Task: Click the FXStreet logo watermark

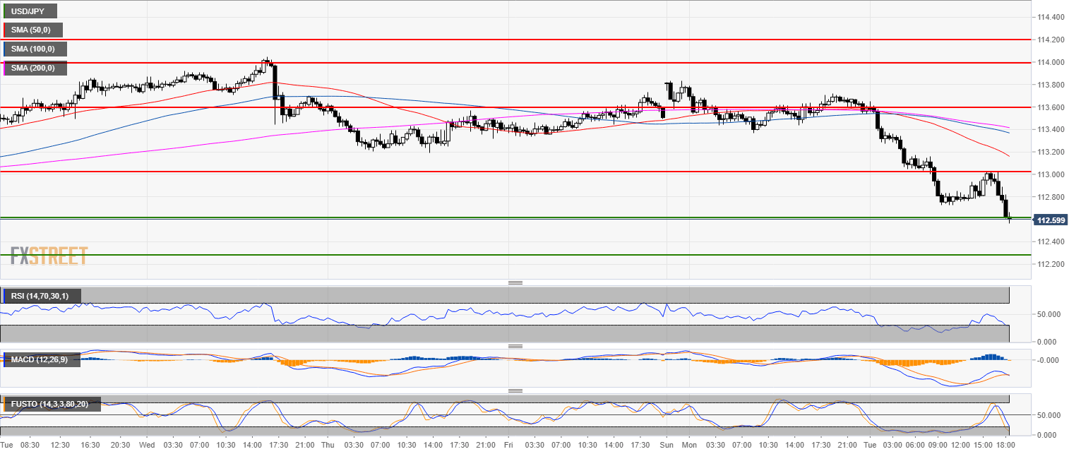Action: (x=49, y=256)
